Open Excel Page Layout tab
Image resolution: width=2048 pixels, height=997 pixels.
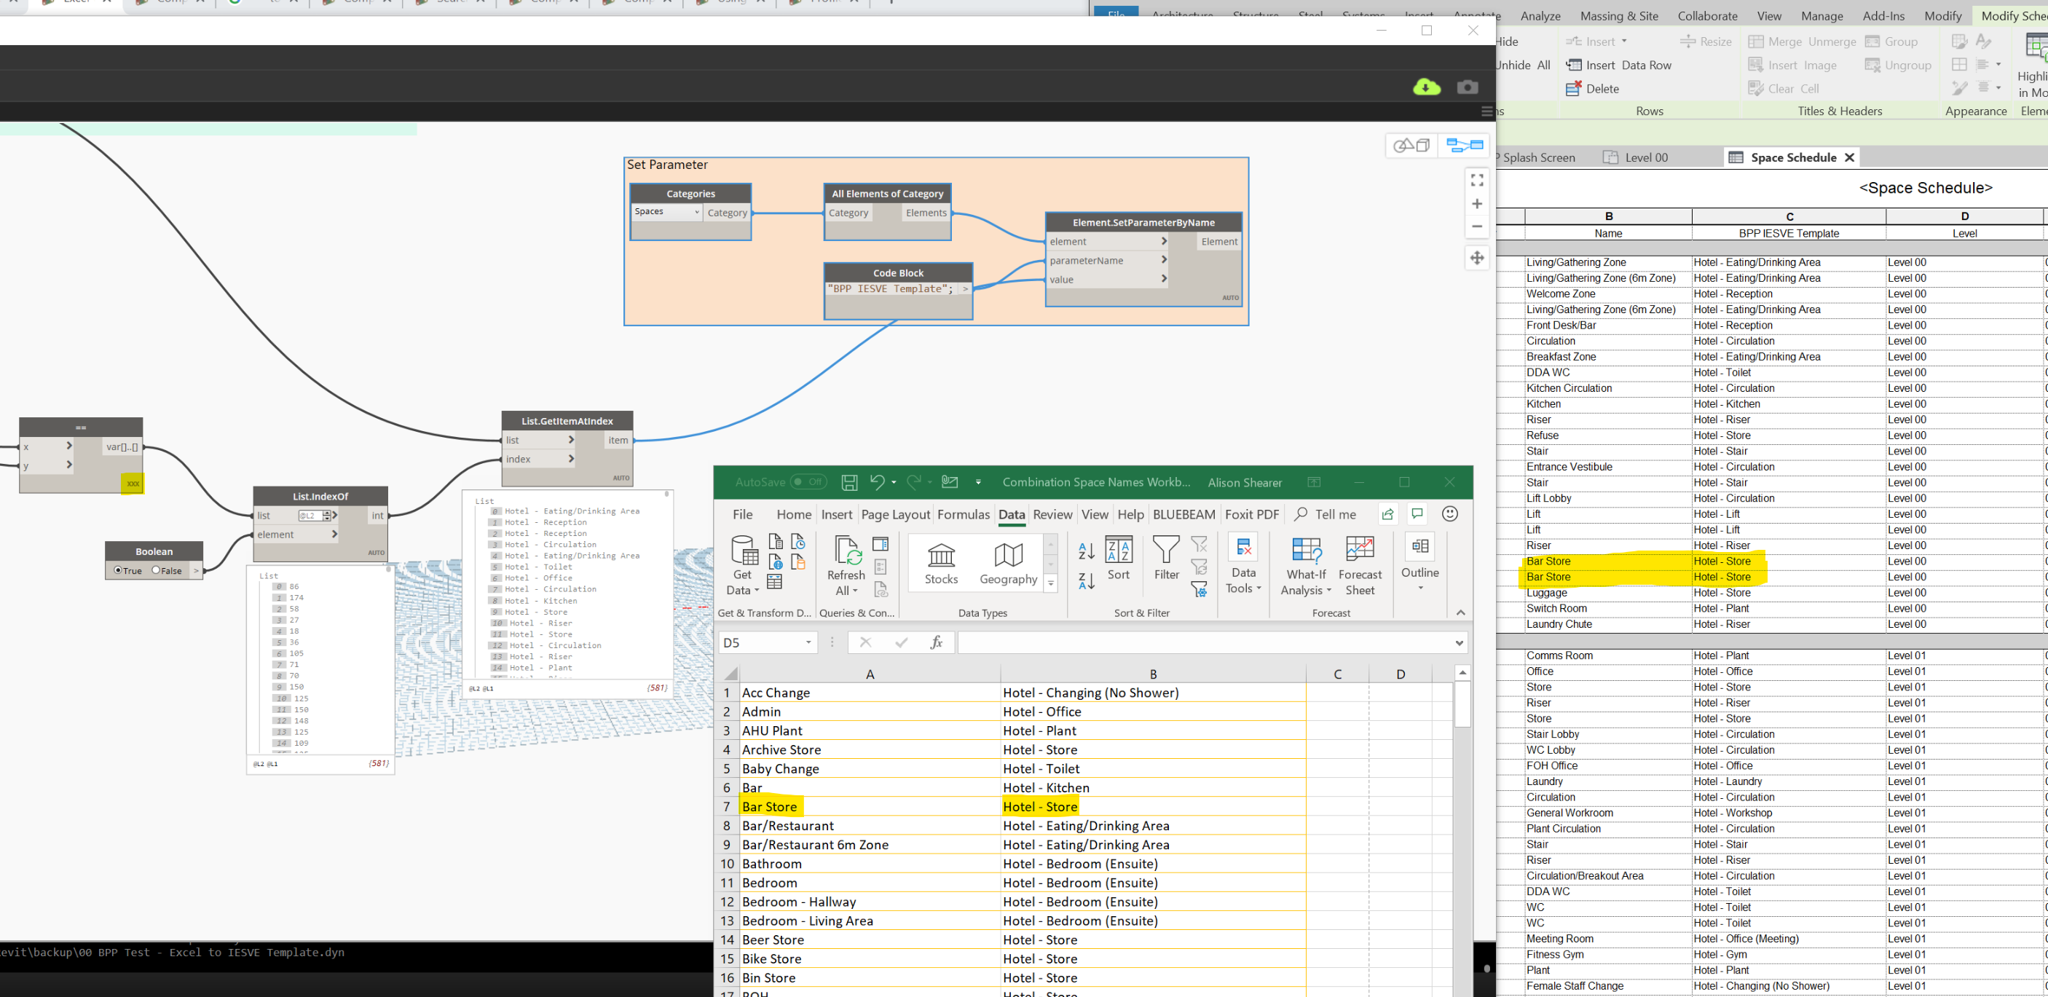[895, 514]
